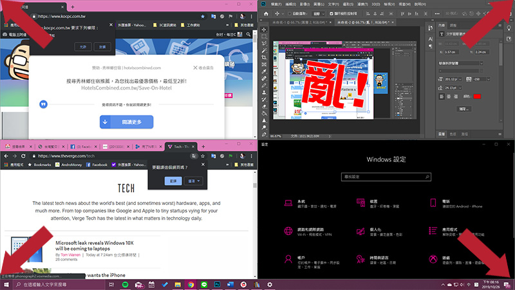Go back in the theverge Chrome window
Screen dimensions: 515x290
6,156
